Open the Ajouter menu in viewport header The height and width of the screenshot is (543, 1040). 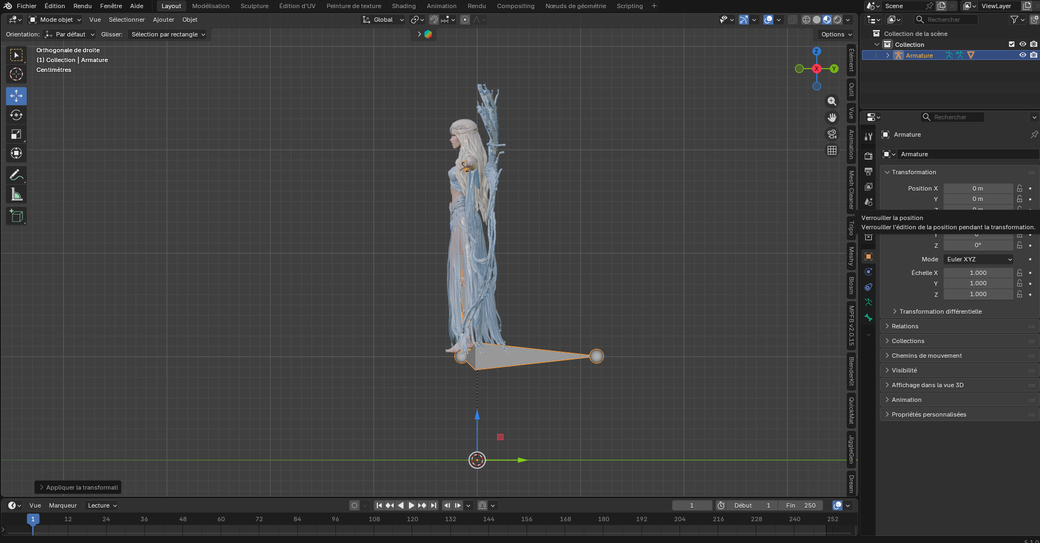[x=163, y=20]
